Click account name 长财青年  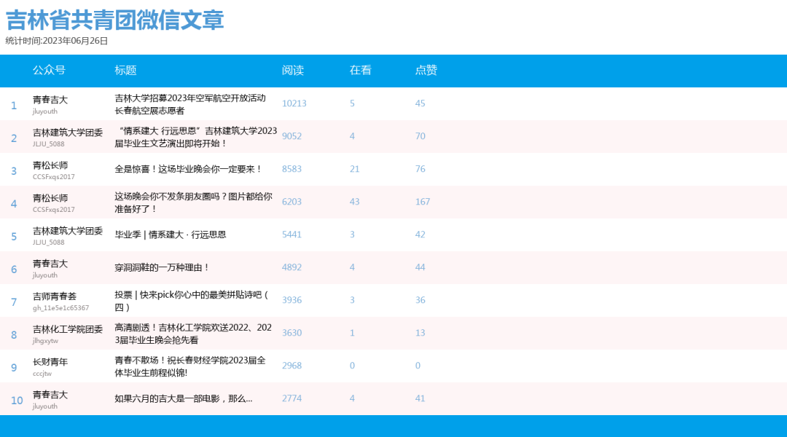click(50, 362)
